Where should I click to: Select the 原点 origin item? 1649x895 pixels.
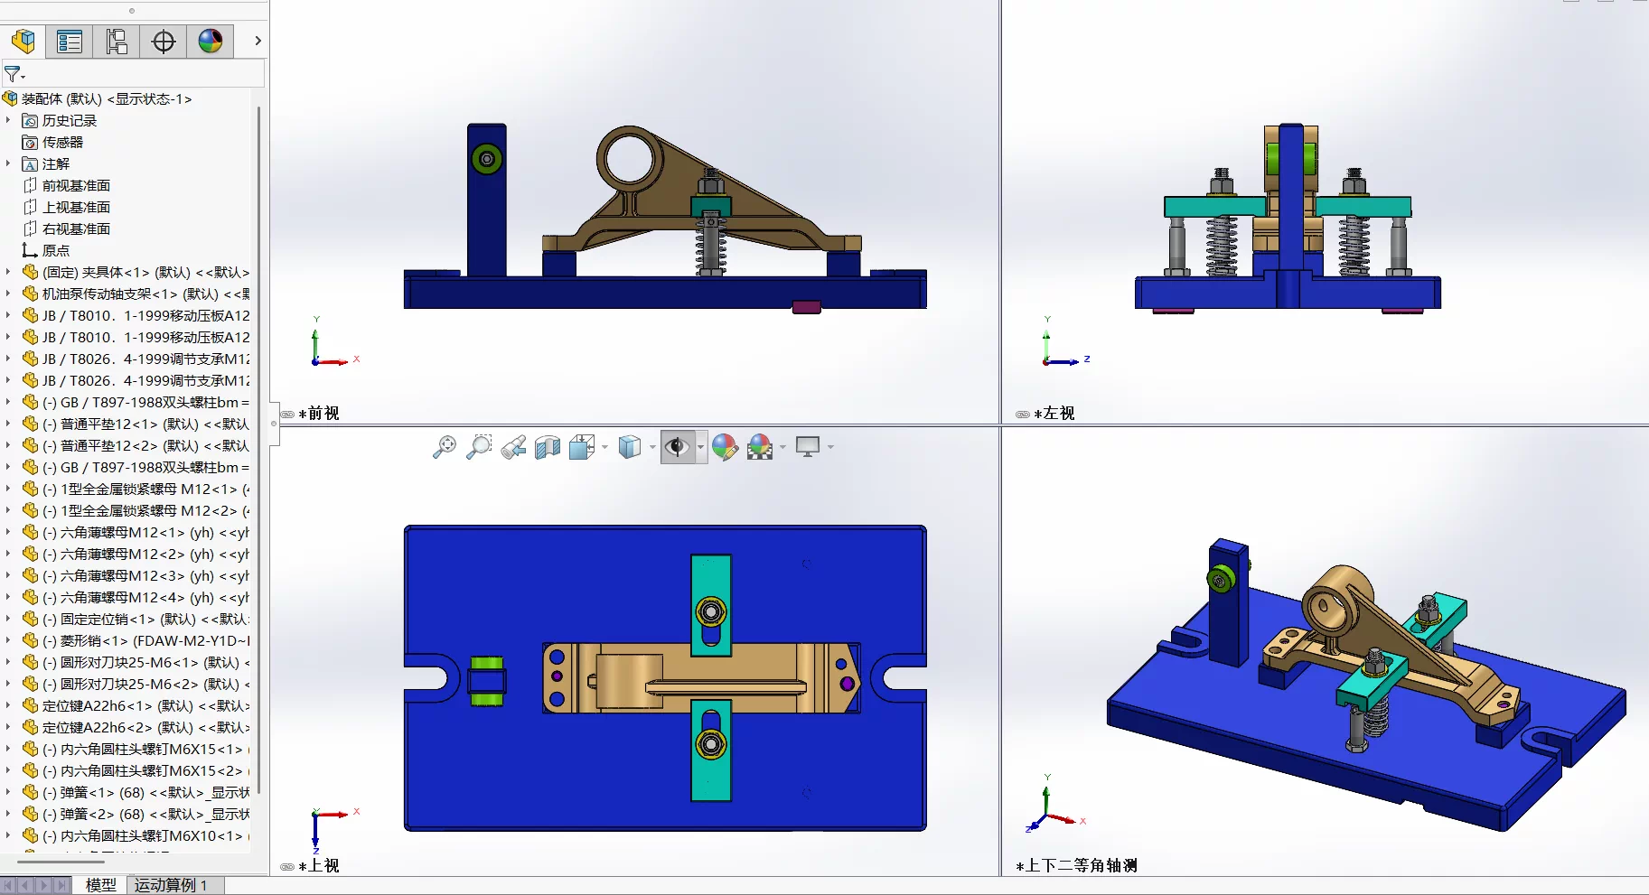point(55,250)
